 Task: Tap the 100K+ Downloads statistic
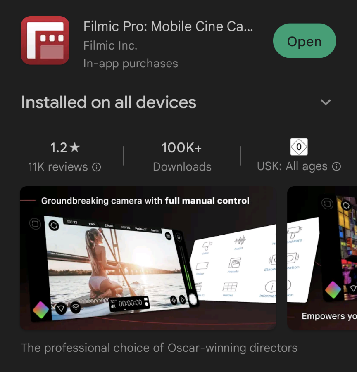pos(182,157)
